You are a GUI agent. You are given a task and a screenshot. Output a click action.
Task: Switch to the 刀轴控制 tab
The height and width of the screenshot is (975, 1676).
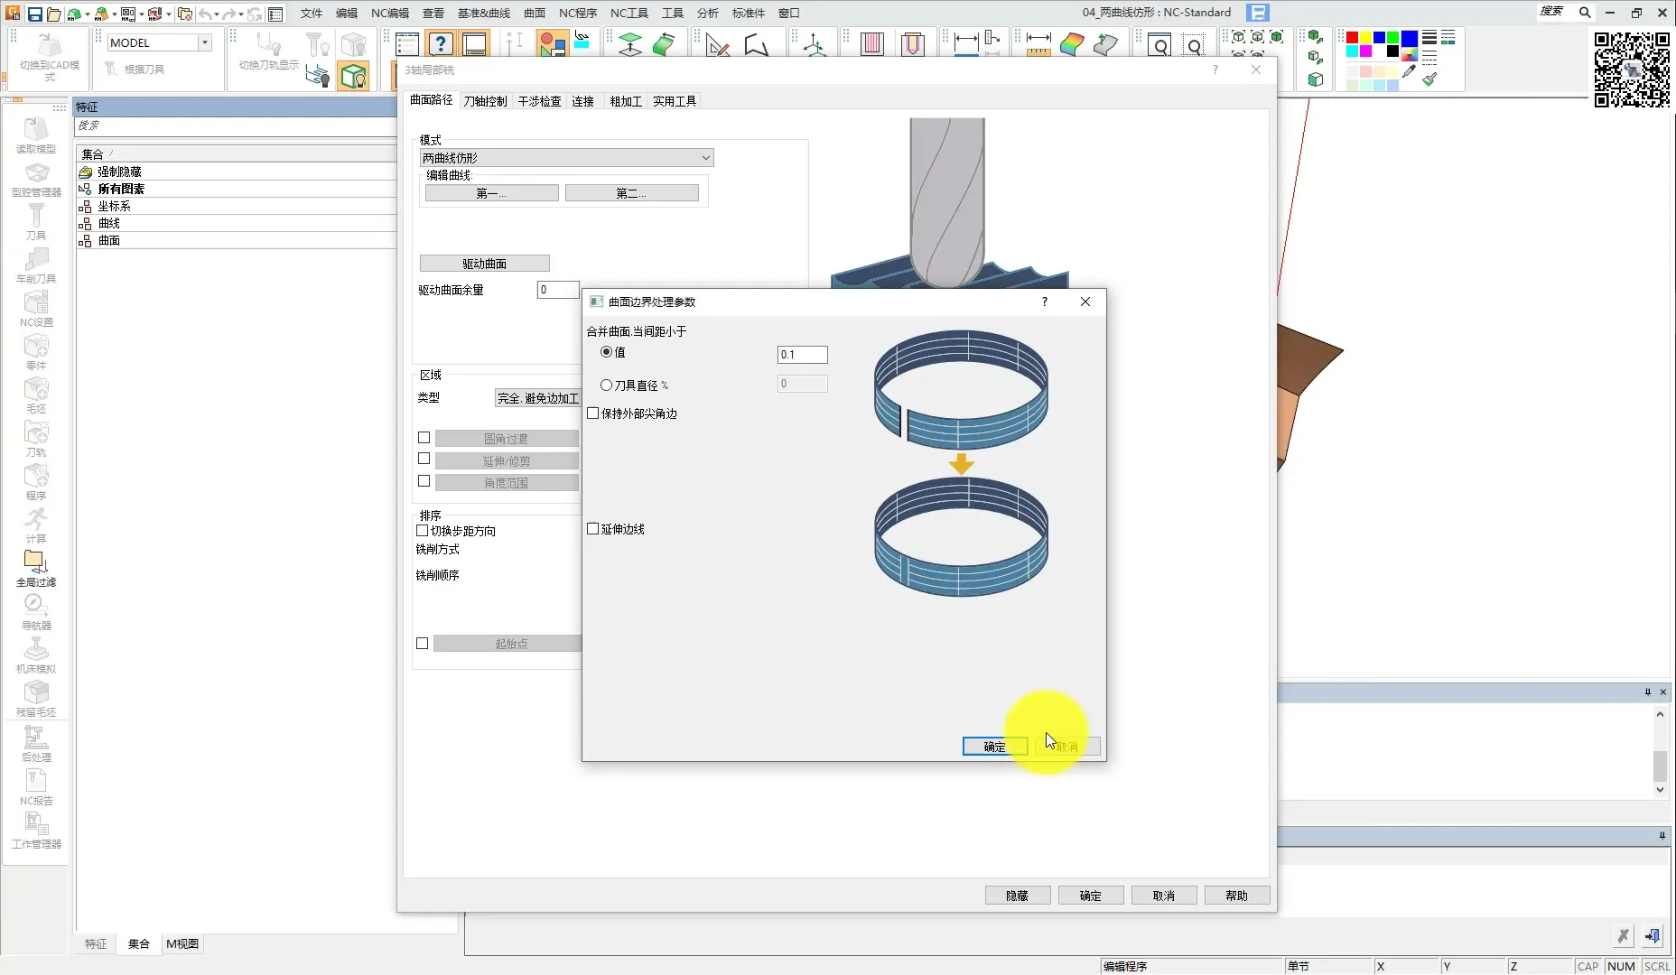pos(485,101)
